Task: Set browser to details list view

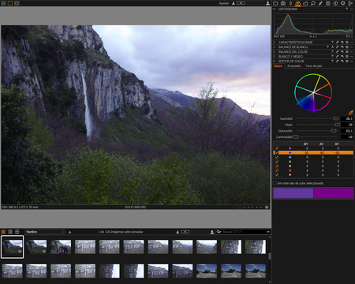Action: [x=17, y=232]
